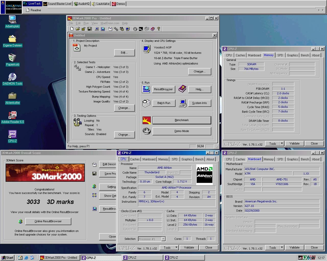Open About tab in CPU-Z Memory window
The width and height of the screenshot is (327, 261).
coord(316,55)
